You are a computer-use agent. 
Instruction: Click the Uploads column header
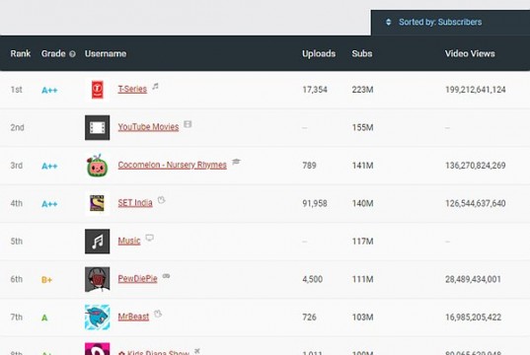tap(319, 53)
